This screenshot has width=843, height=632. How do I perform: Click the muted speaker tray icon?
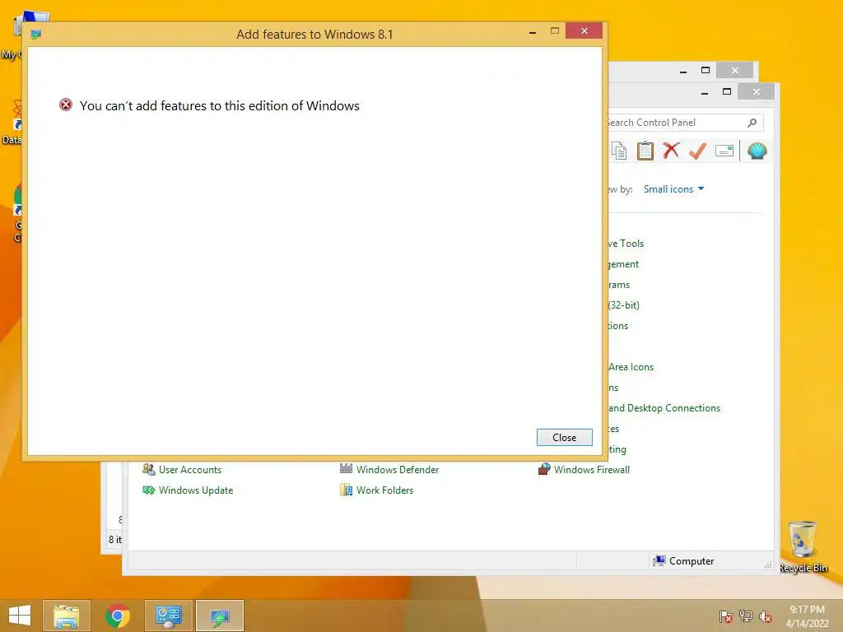(x=765, y=616)
